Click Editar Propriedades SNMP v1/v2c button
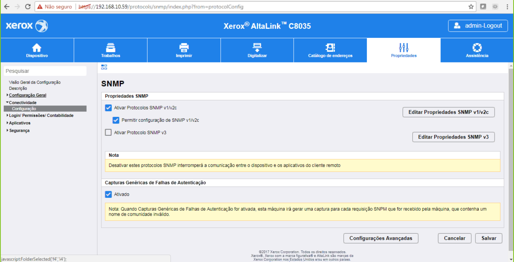Image resolution: width=514 pixels, height=262 pixels. [448, 112]
